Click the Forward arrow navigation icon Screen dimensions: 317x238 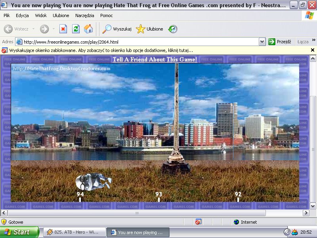[44, 29]
